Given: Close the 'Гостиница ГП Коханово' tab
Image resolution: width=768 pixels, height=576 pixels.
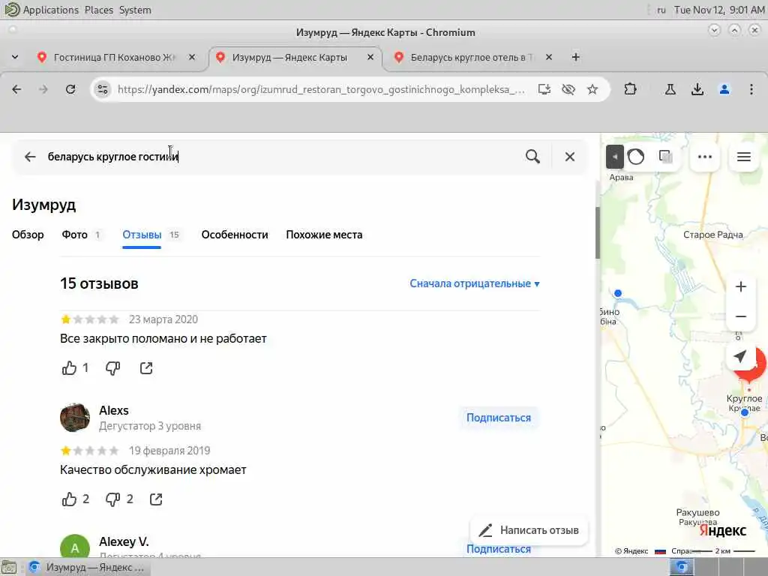Looking at the screenshot, I should coord(192,57).
